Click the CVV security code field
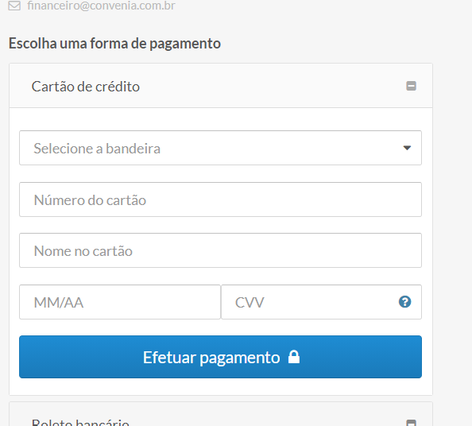The height and width of the screenshot is (426, 472). tap(321, 302)
